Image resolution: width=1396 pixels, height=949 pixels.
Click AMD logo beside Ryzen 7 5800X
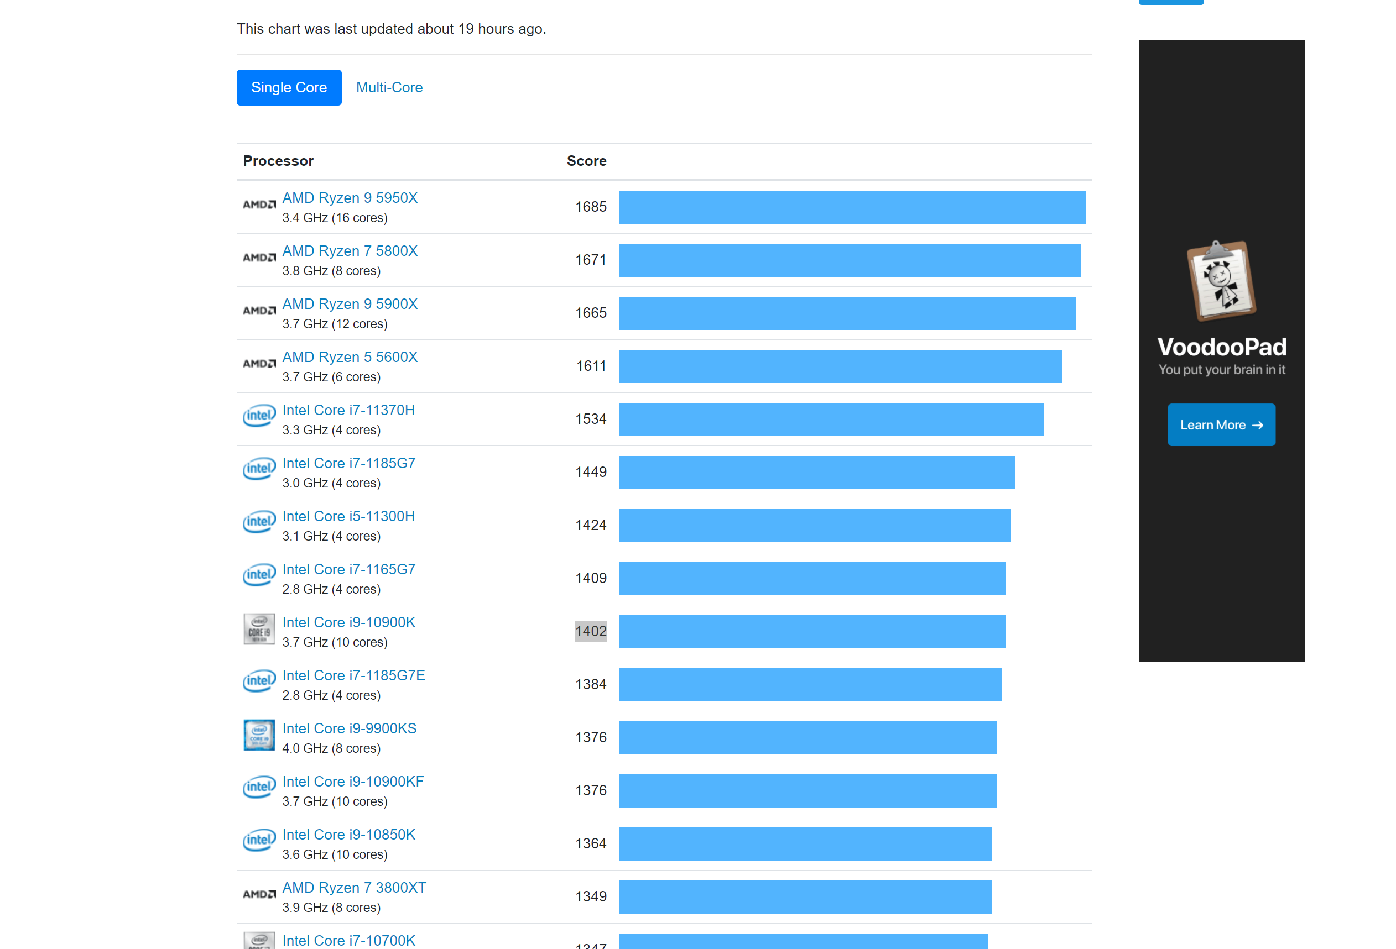pos(259,258)
